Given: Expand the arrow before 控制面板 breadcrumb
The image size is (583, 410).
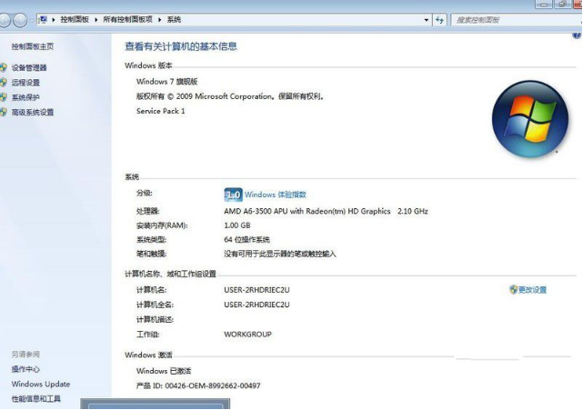Looking at the screenshot, I should coord(54,20).
